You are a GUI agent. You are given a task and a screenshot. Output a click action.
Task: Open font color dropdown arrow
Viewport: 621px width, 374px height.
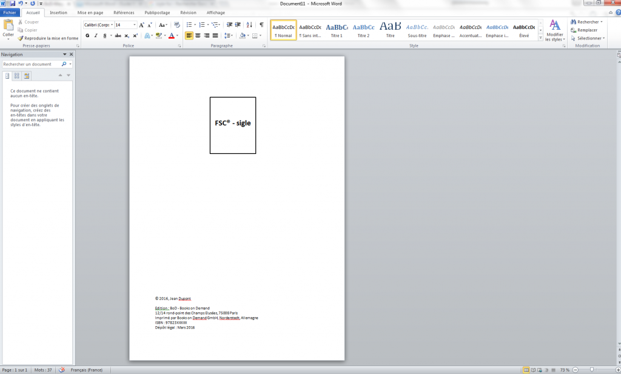(x=177, y=36)
